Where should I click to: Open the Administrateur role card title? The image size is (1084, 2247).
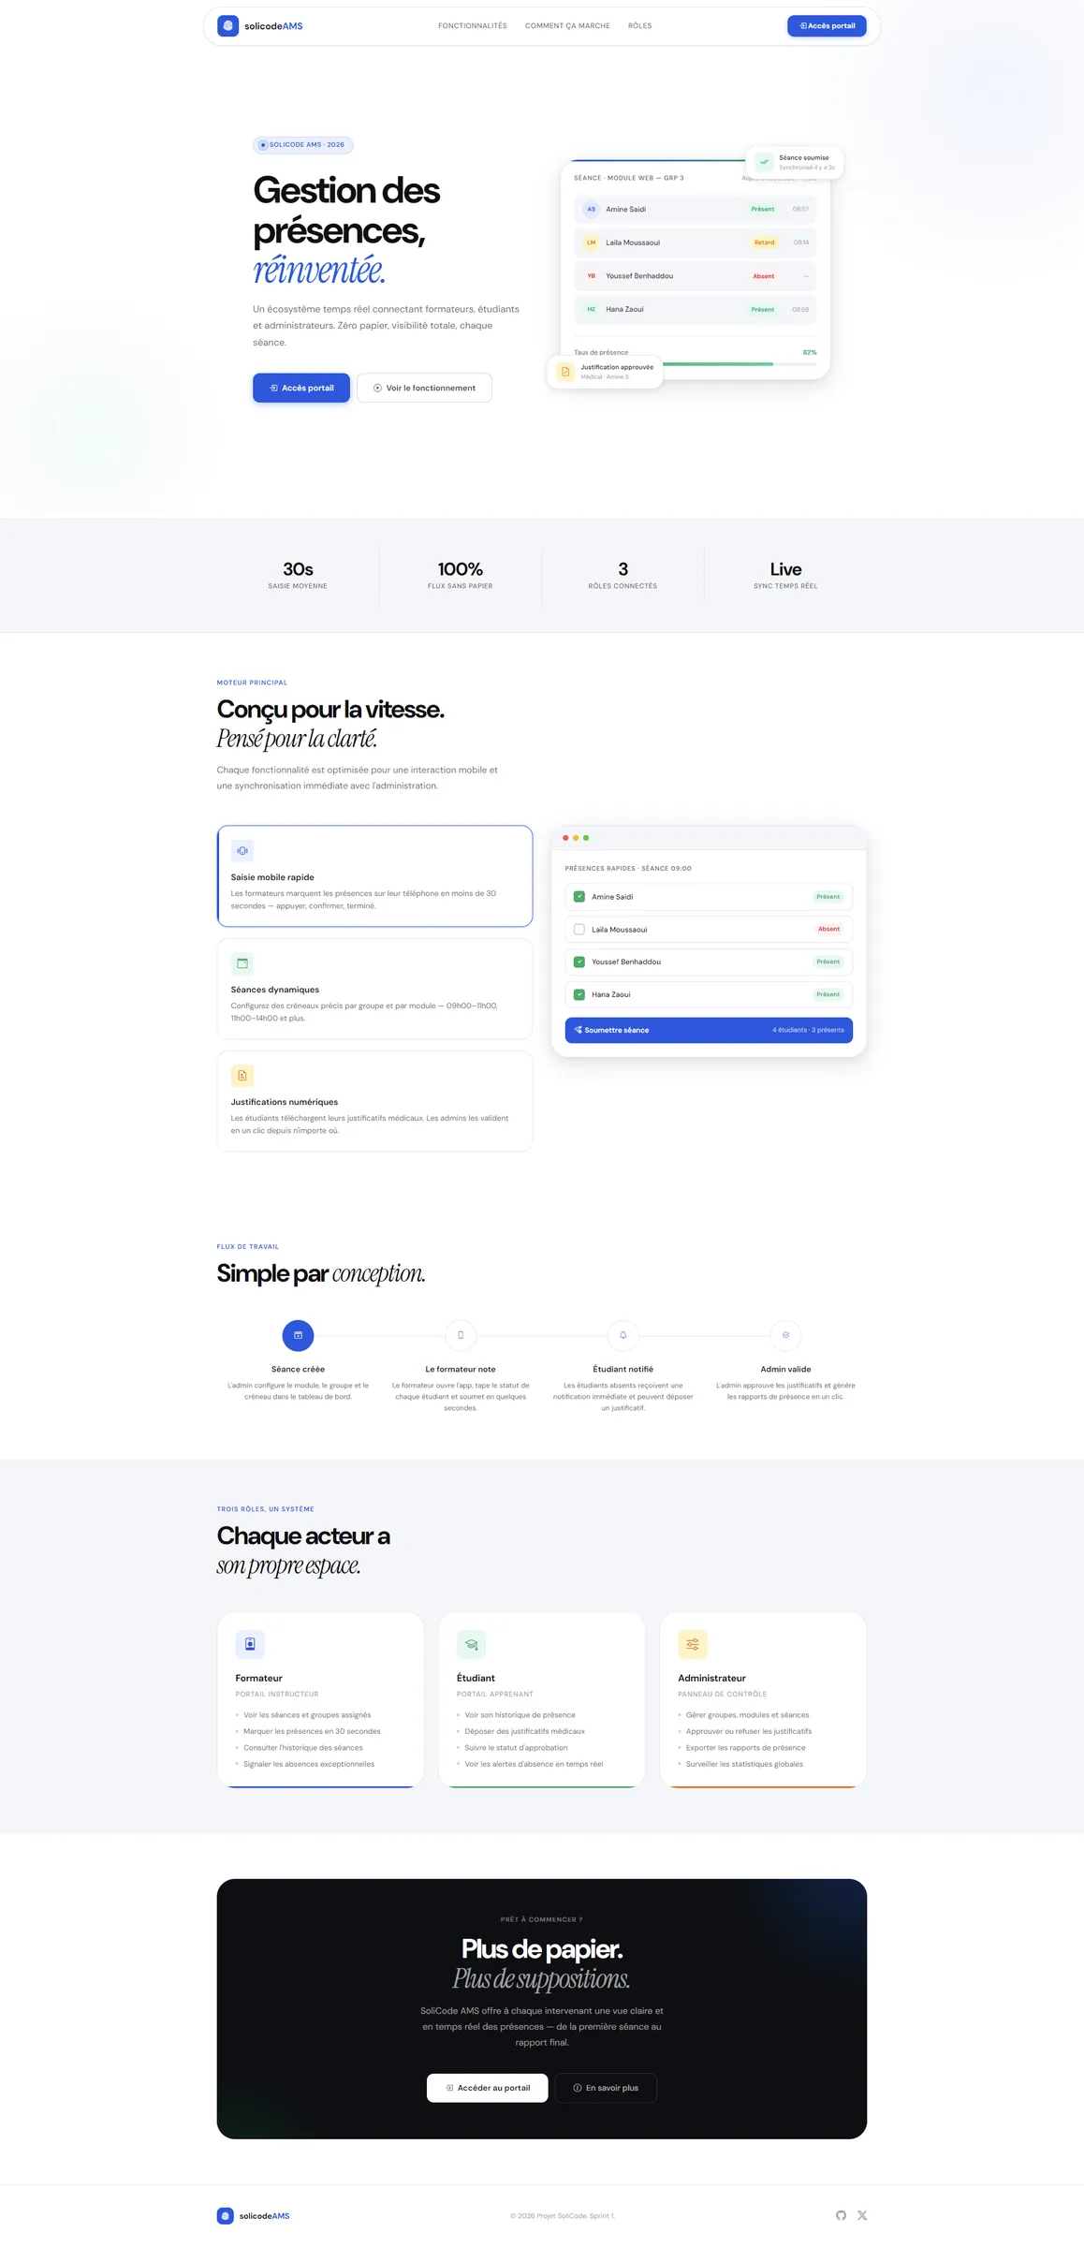712,1679
